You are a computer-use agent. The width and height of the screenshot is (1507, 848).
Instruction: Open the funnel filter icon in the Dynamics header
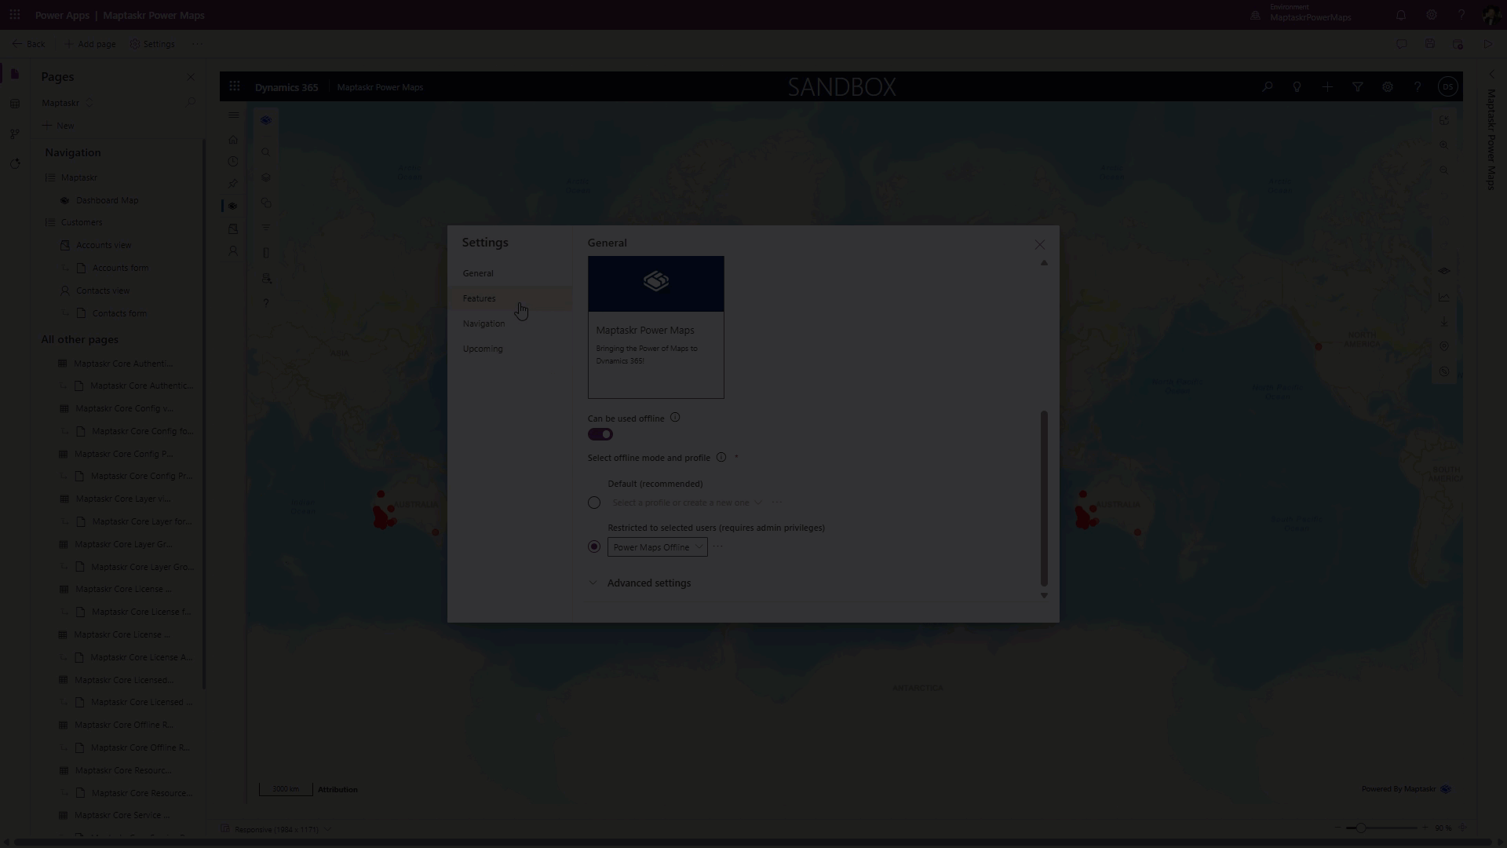1358,86
